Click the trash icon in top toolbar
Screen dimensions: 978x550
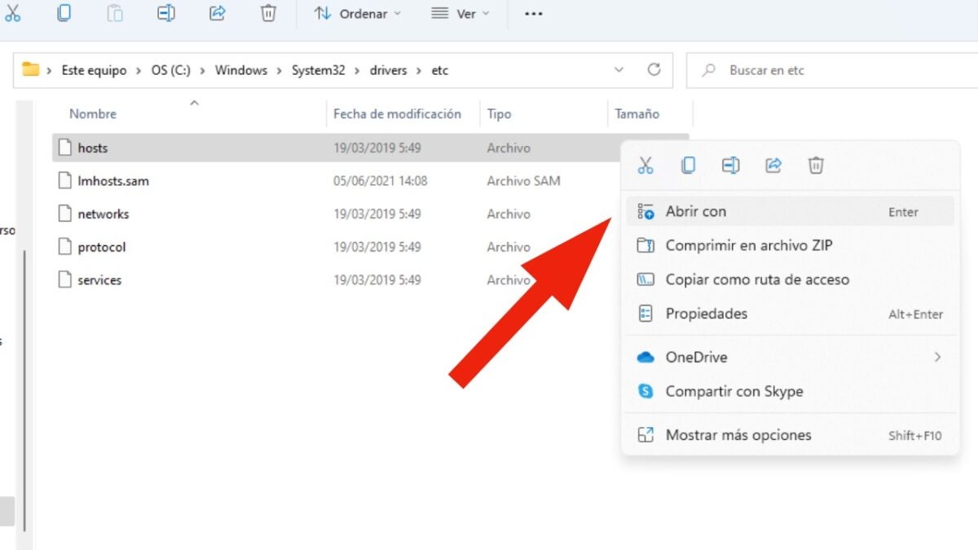click(268, 14)
